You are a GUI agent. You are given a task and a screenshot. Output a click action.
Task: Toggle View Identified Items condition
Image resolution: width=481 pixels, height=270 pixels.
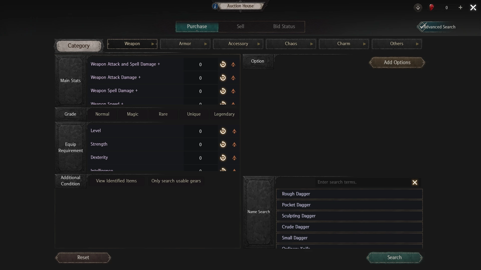116,181
